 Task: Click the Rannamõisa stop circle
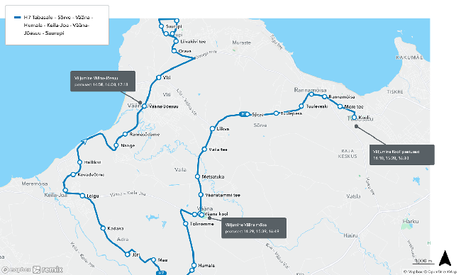click(324, 96)
